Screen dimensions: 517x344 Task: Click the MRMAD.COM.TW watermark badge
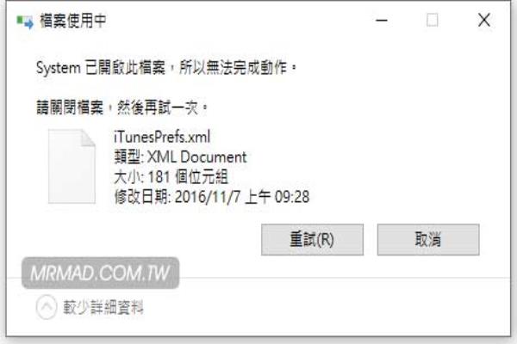pyautogui.click(x=101, y=273)
